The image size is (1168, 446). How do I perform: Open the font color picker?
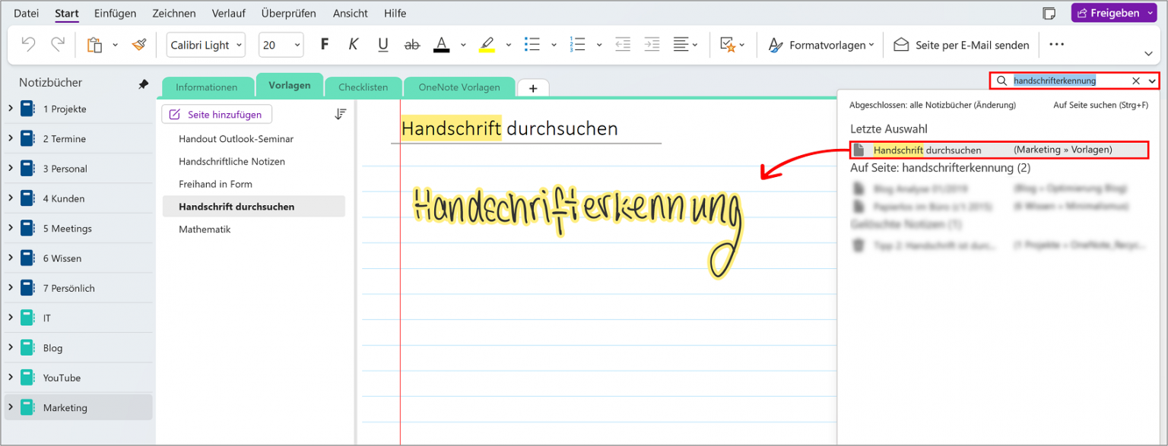[441, 44]
